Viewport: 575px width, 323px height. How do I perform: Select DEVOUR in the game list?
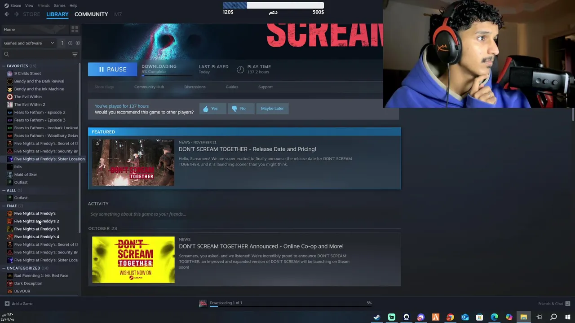(x=22, y=291)
